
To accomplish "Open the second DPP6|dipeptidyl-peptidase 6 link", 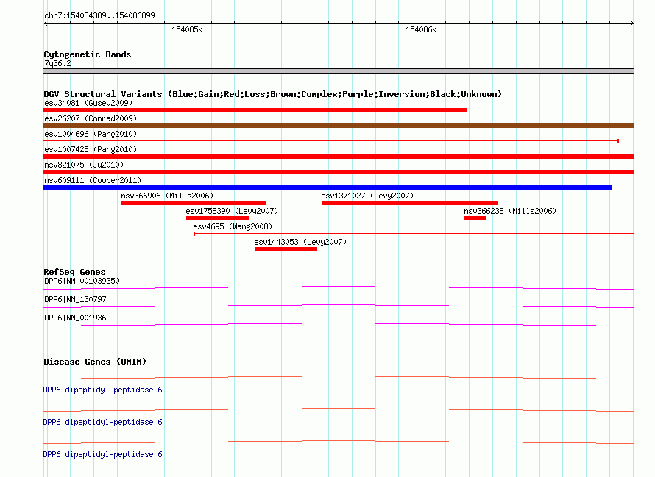I will (x=103, y=423).
